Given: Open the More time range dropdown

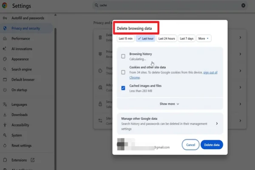Looking at the screenshot, I should 204,39.
